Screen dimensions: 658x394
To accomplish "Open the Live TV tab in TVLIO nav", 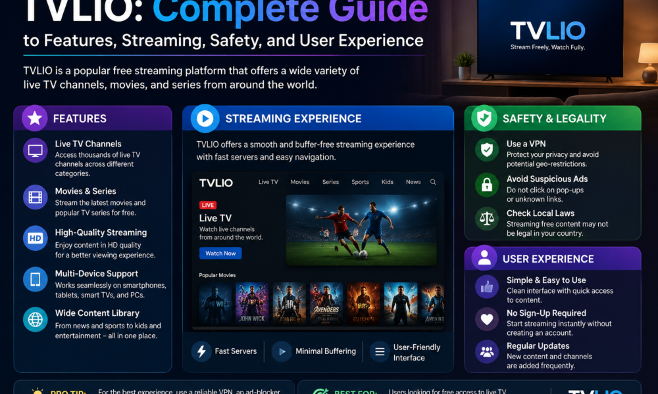I will point(268,182).
